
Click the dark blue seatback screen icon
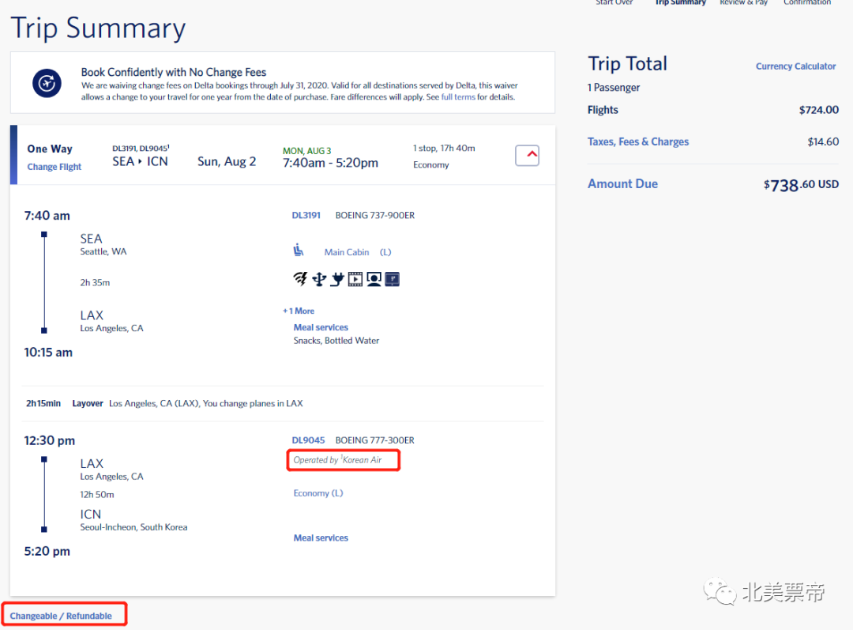coord(392,278)
